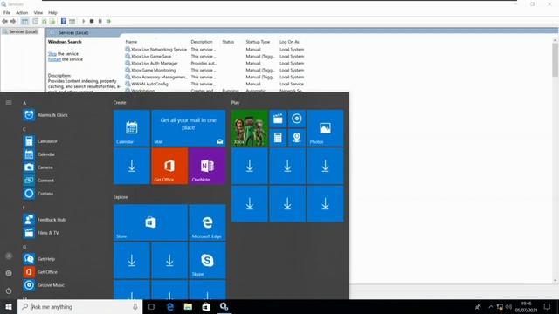Open File Explorer from the taskbar
559x314 pixels.
pyautogui.click(x=188, y=306)
